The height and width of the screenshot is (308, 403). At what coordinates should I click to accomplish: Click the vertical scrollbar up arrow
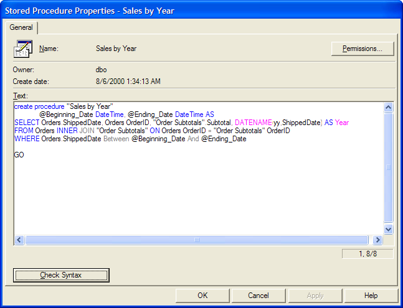point(389,108)
